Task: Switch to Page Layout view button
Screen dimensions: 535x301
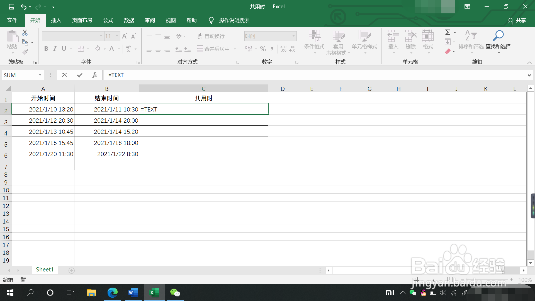Action: click(433, 280)
